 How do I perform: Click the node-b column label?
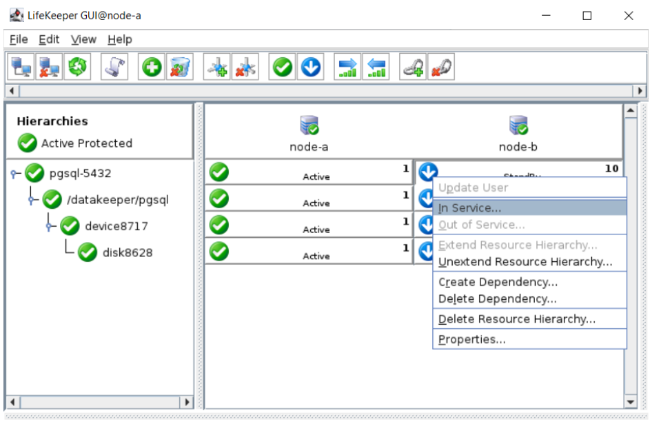pos(518,147)
